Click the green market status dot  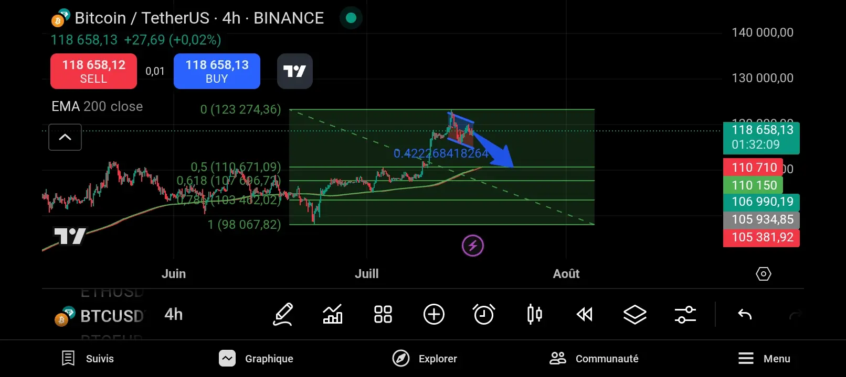pos(351,18)
